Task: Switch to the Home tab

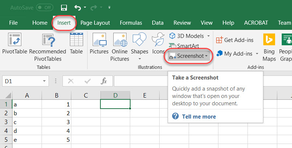Action: point(40,23)
